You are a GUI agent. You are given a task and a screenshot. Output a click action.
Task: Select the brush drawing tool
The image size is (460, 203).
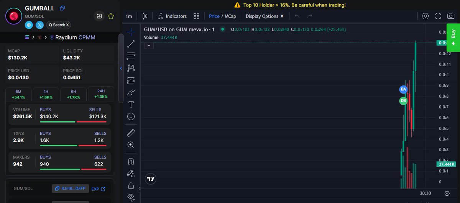131,92
